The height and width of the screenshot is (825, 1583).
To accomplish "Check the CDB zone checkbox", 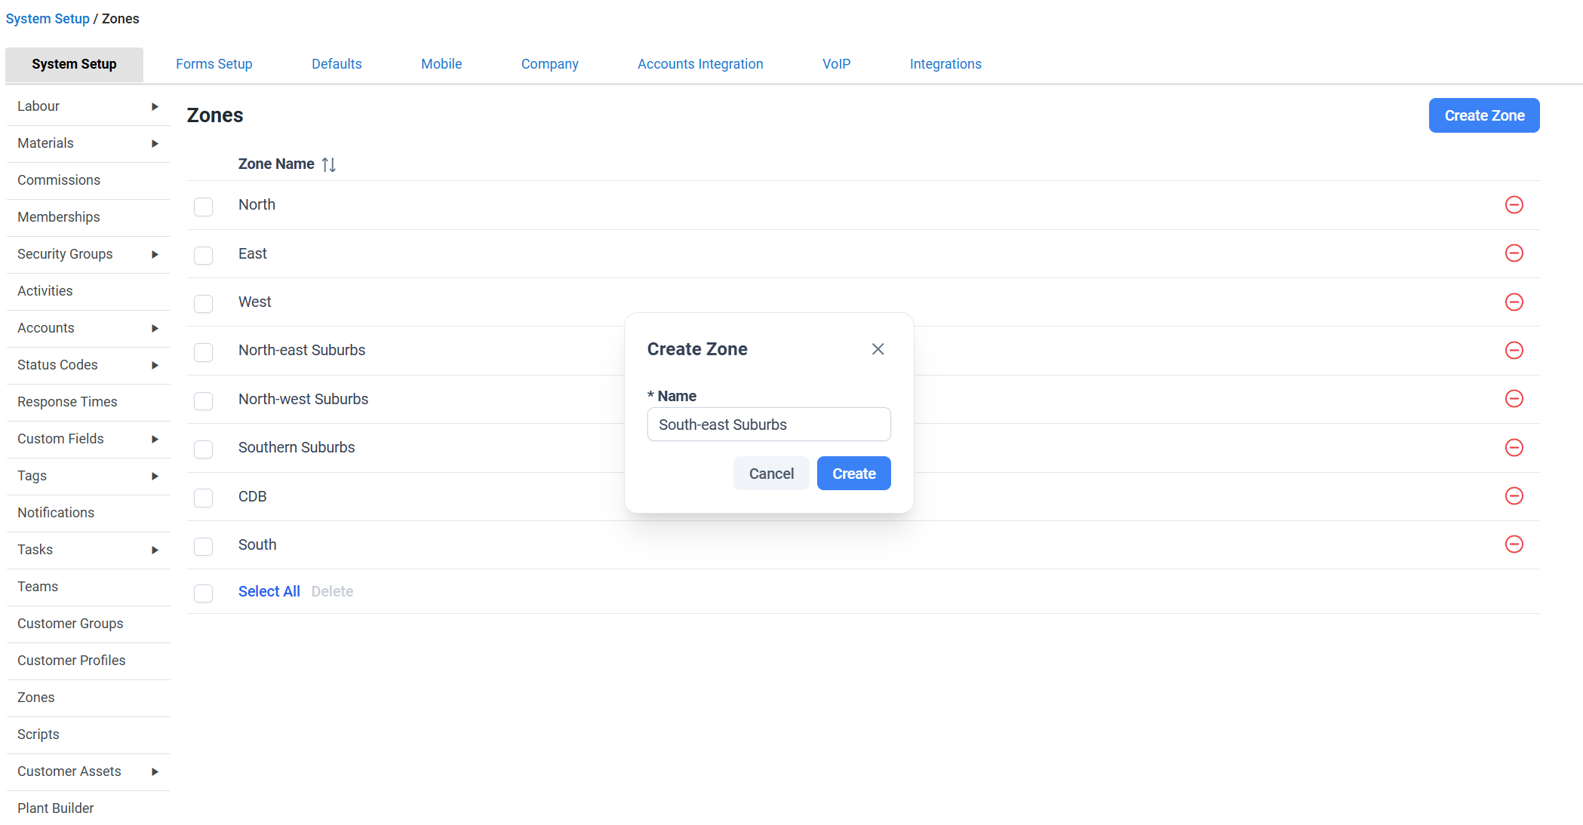I will tap(203, 498).
